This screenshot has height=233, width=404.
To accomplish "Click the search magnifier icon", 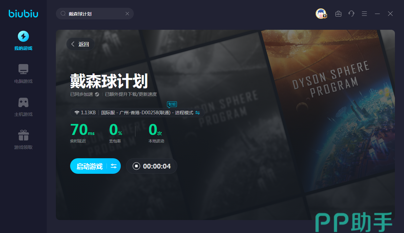I will 63,14.
